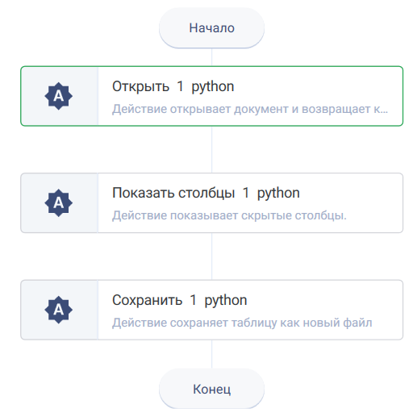413x417 pixels.
Task: Click the "Открыть 1 python" title
Action: pos(173,87)
